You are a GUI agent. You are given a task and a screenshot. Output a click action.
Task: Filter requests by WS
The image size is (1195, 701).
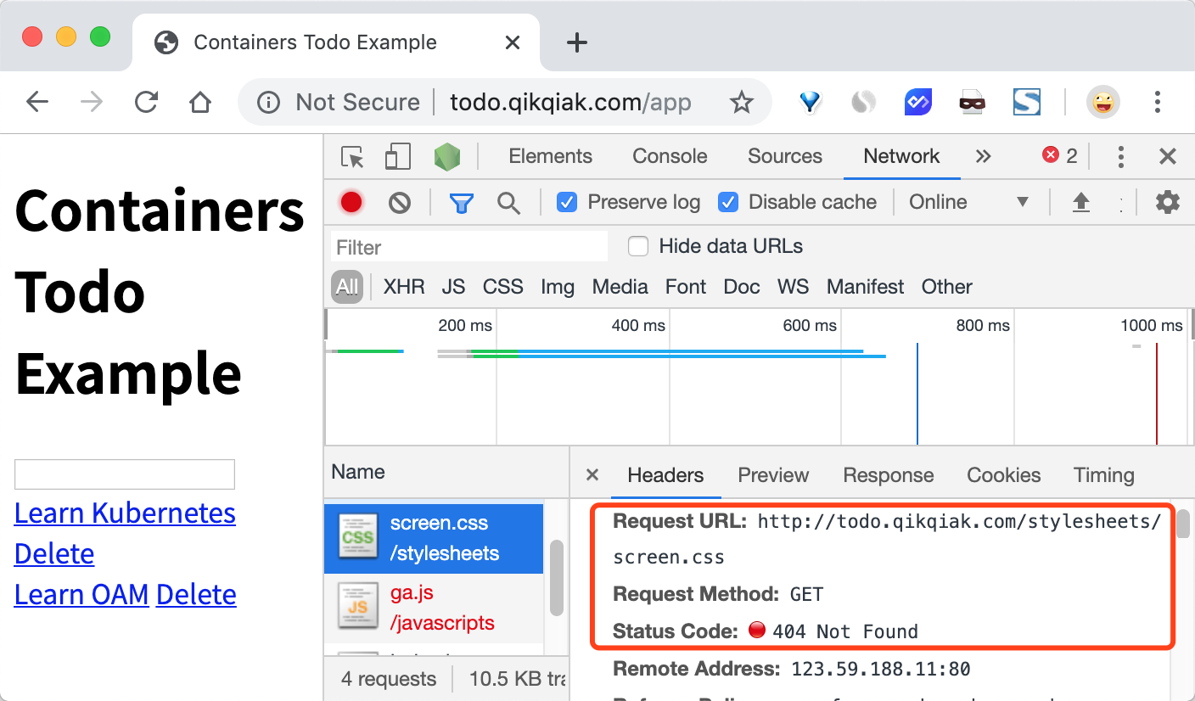point(793,287)
